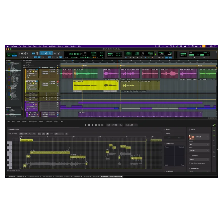Open the AudioSuite menu
The height and width of the screenshot is (223, 223).
tap(52, 46)
